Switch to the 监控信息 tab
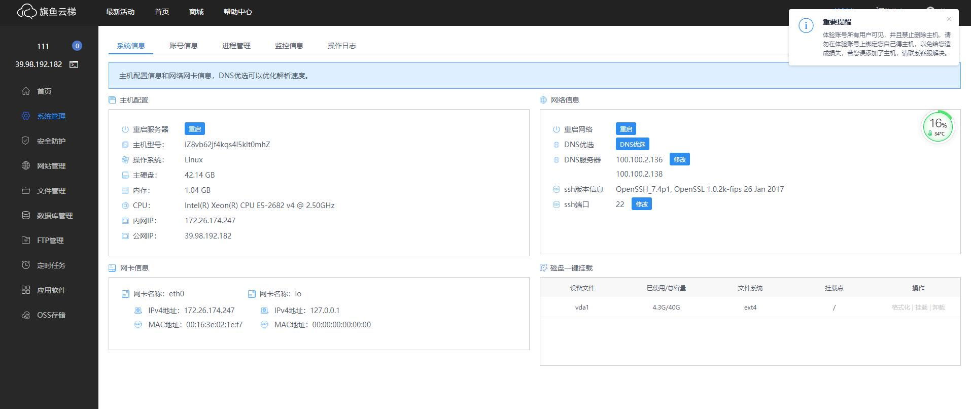 click(289, 46)
